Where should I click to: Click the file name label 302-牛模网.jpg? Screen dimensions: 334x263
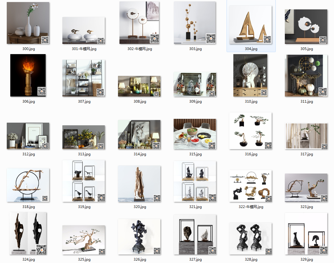[x=139, y=49]
